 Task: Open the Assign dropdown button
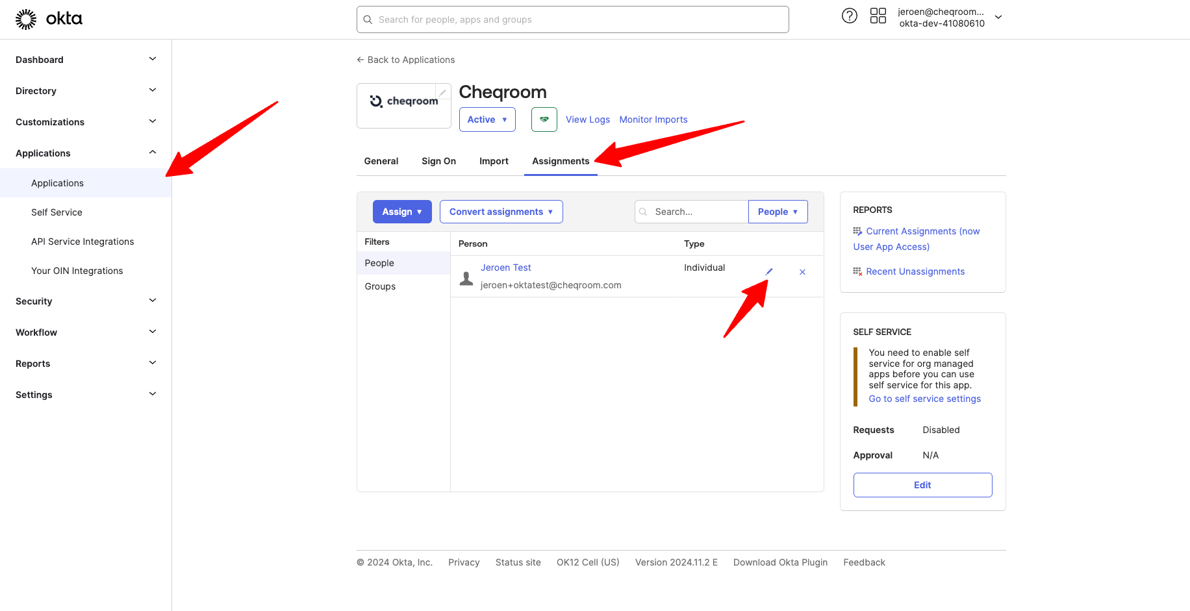pyautogui.click(x=402, y=212)
